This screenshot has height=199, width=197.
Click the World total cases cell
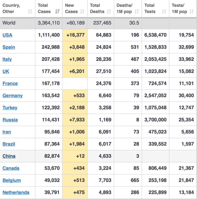[49, 23]
